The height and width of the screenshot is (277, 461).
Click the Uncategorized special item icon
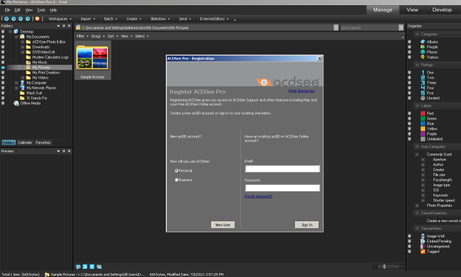(423, 246)
